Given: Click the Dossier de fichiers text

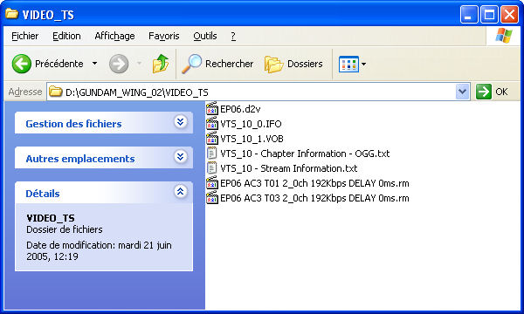Looking at the screenshot, I should (x=64, y=229).
